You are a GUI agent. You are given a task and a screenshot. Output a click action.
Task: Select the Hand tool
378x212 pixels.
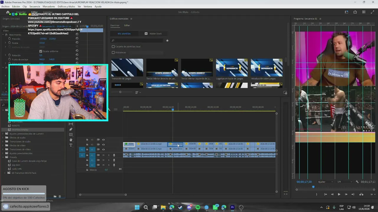pos(71,140)
